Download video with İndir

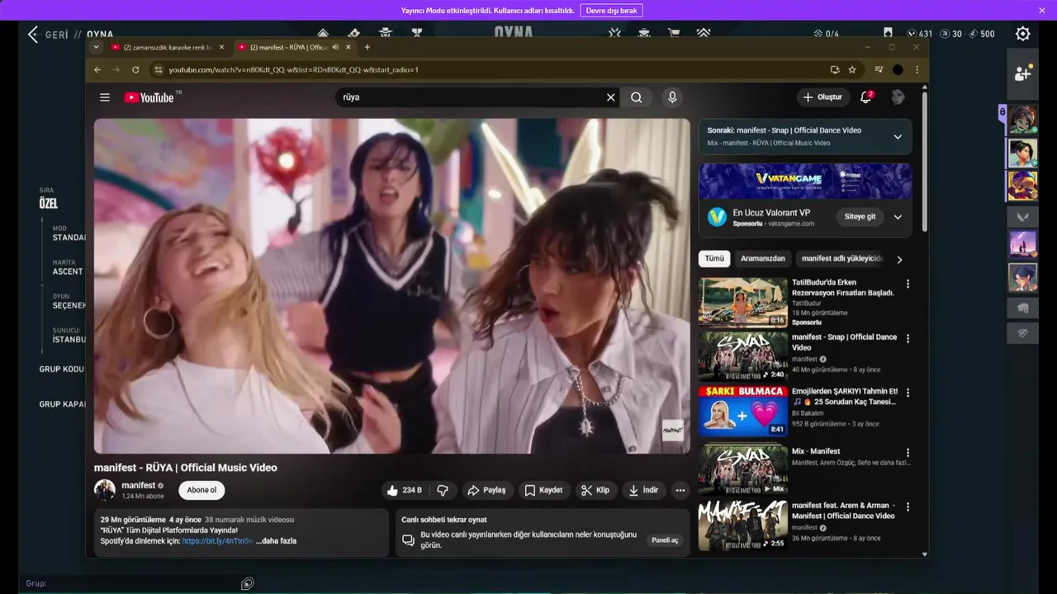point(644,490)
